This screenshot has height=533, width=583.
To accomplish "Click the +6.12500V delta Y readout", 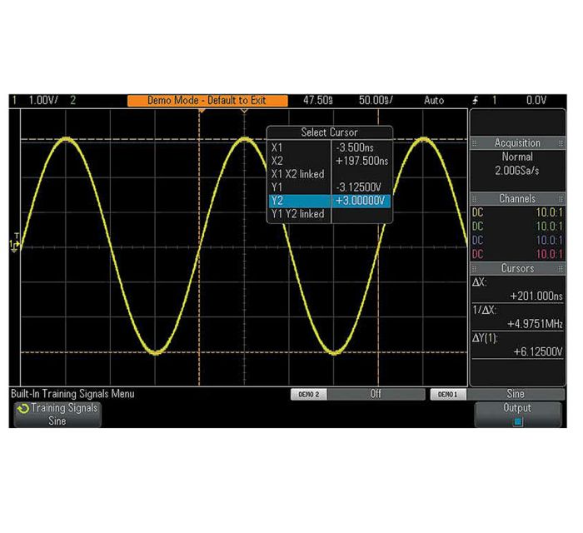I will [538, 352].
